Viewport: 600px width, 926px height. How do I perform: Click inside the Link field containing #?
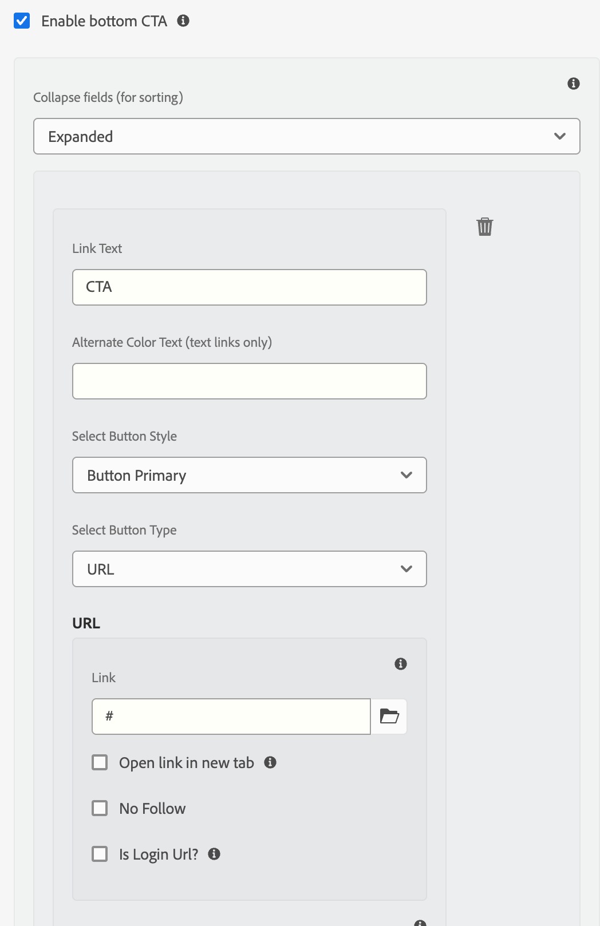click(x=231, y=715)
